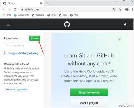
Task: Go forward with the browser arrow
Action: tap(9, 9)
